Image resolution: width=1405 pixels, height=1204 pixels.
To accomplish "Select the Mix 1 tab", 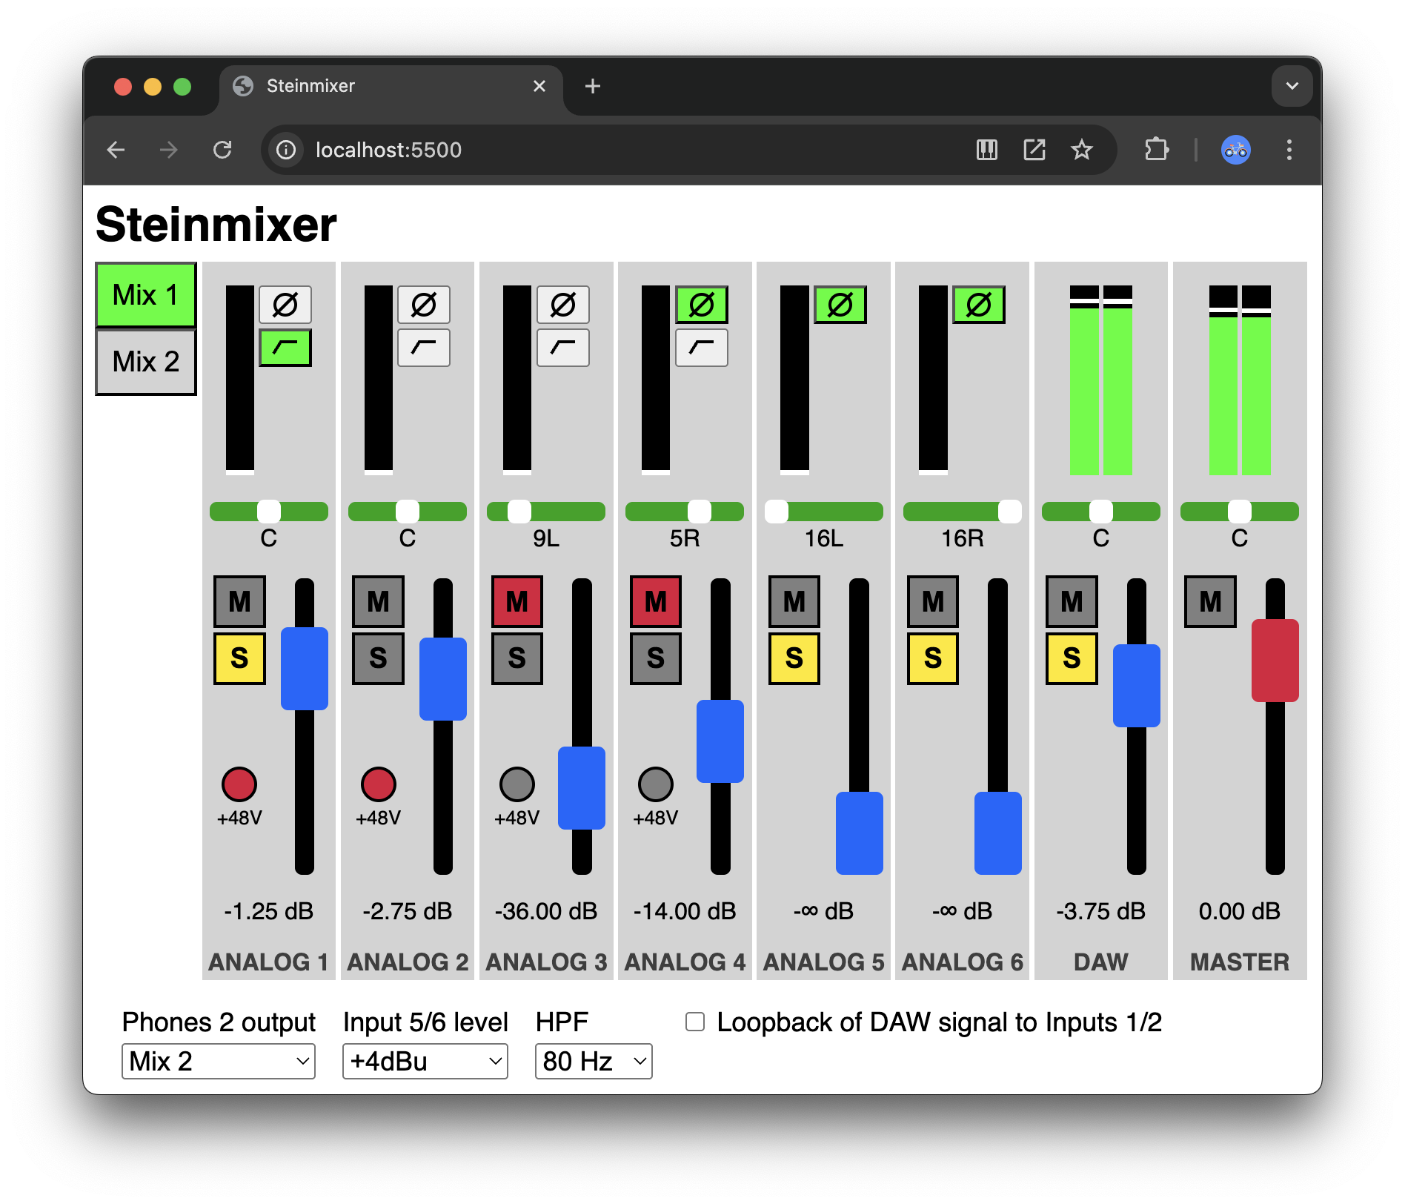I will 146,295.
